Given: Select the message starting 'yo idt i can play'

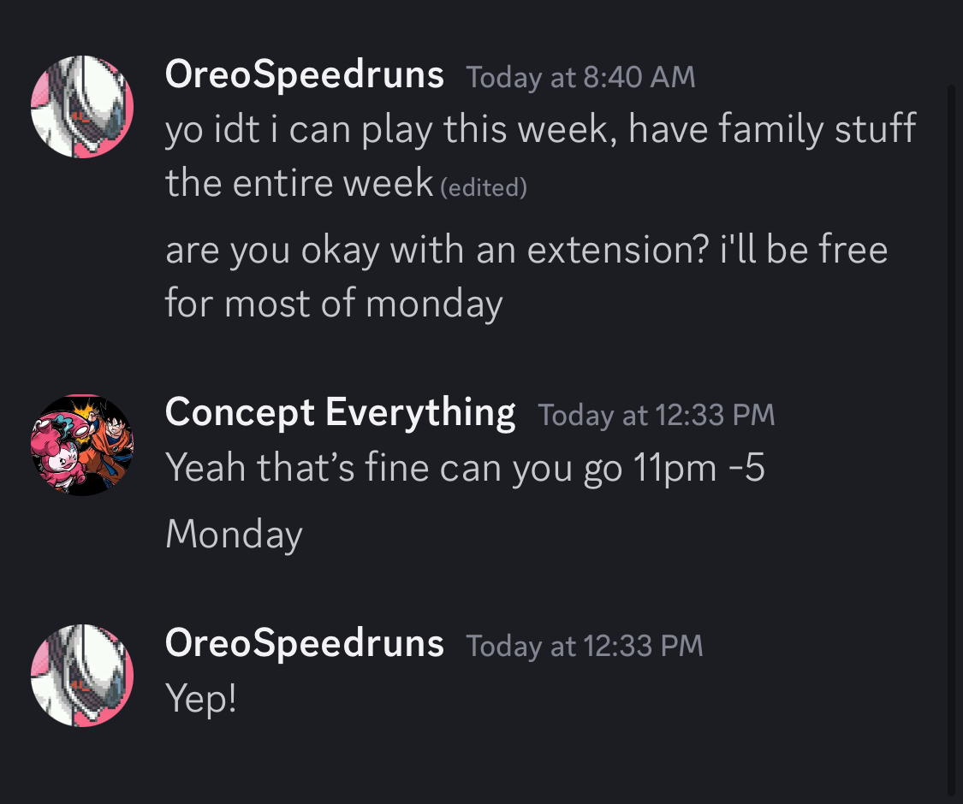Looking at the screenshot, I should coord(540,156).
